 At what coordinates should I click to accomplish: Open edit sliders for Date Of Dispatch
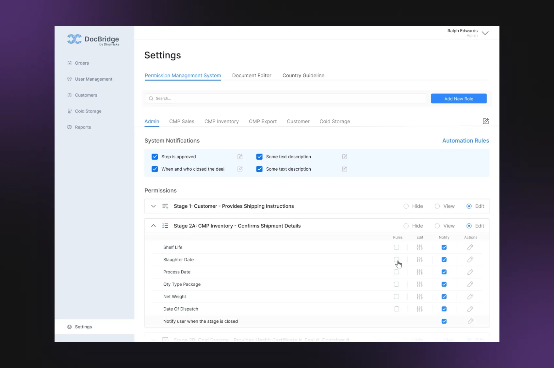(419, 309)
